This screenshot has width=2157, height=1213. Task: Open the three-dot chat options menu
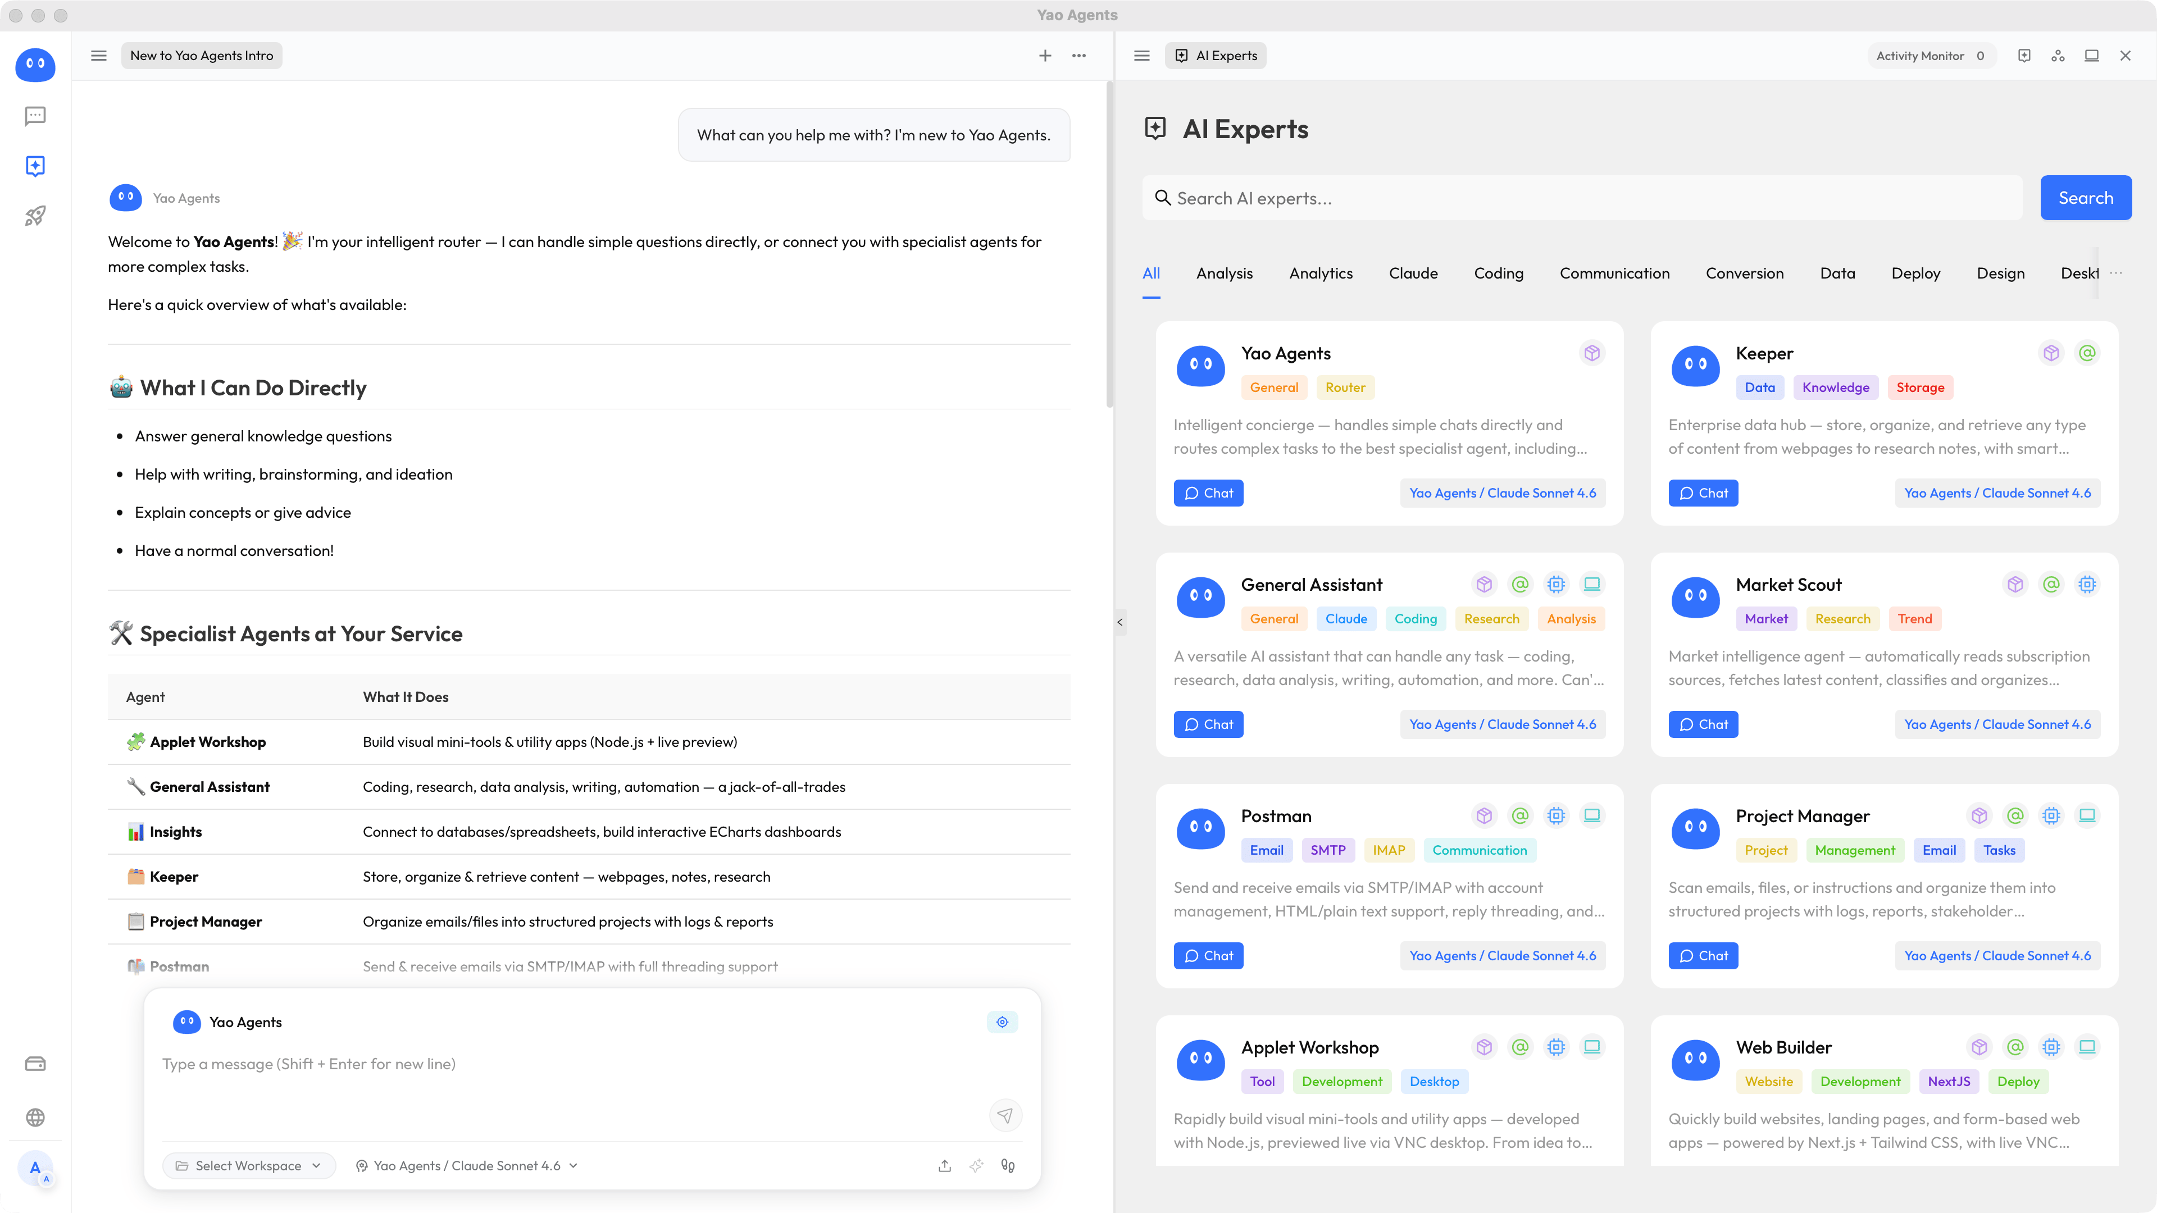[x=1078, y=55]
